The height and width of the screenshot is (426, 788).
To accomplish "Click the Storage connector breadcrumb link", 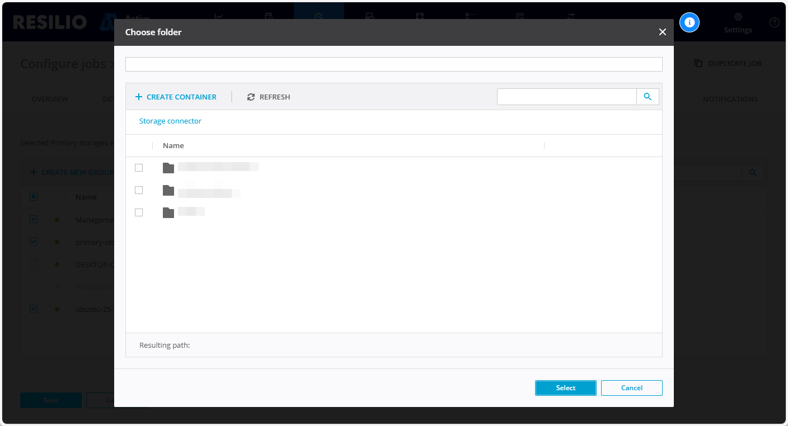I will coord(170,121).
